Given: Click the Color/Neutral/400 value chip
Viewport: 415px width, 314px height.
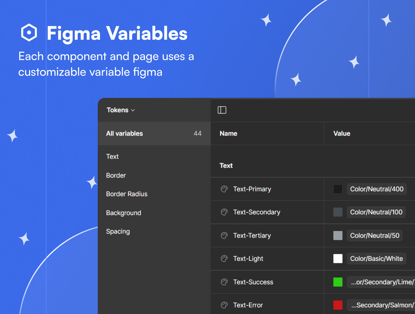Looking at the screenshot, I should (x=376, y=189).
